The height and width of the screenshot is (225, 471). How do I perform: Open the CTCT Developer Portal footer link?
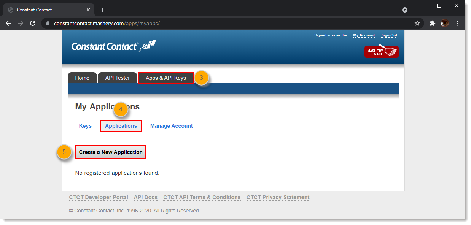pyautogui.click(x=99, y=197)
